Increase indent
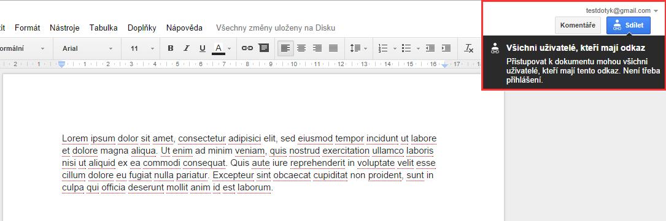The height and width of the screenshot is (221, 666). 446,48
